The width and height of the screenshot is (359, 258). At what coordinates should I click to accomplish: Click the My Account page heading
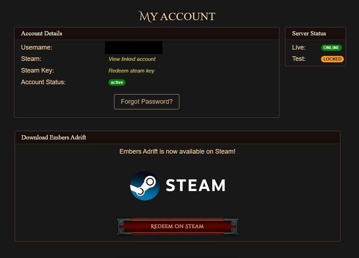(177, 17)
